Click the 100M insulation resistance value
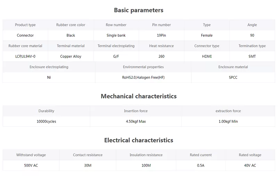This screenshot has height=176, width=278. [146, 165]
